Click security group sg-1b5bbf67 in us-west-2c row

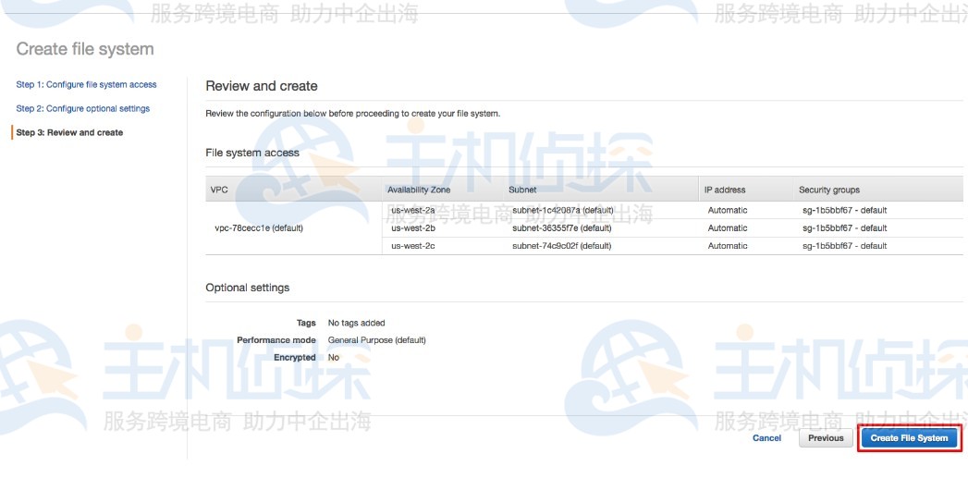pos(844,246)
